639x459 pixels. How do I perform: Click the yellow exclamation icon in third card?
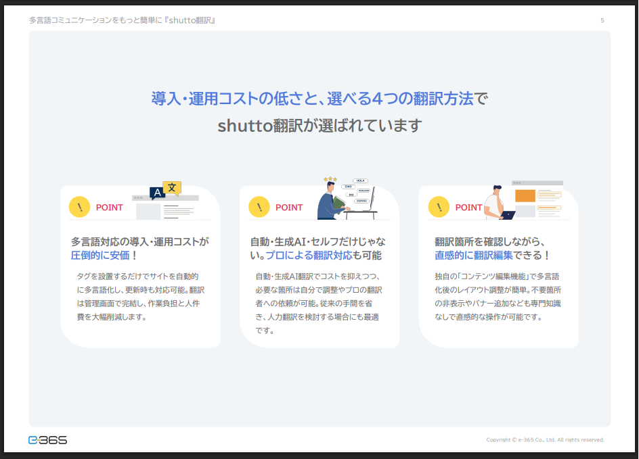pos(439,207)
